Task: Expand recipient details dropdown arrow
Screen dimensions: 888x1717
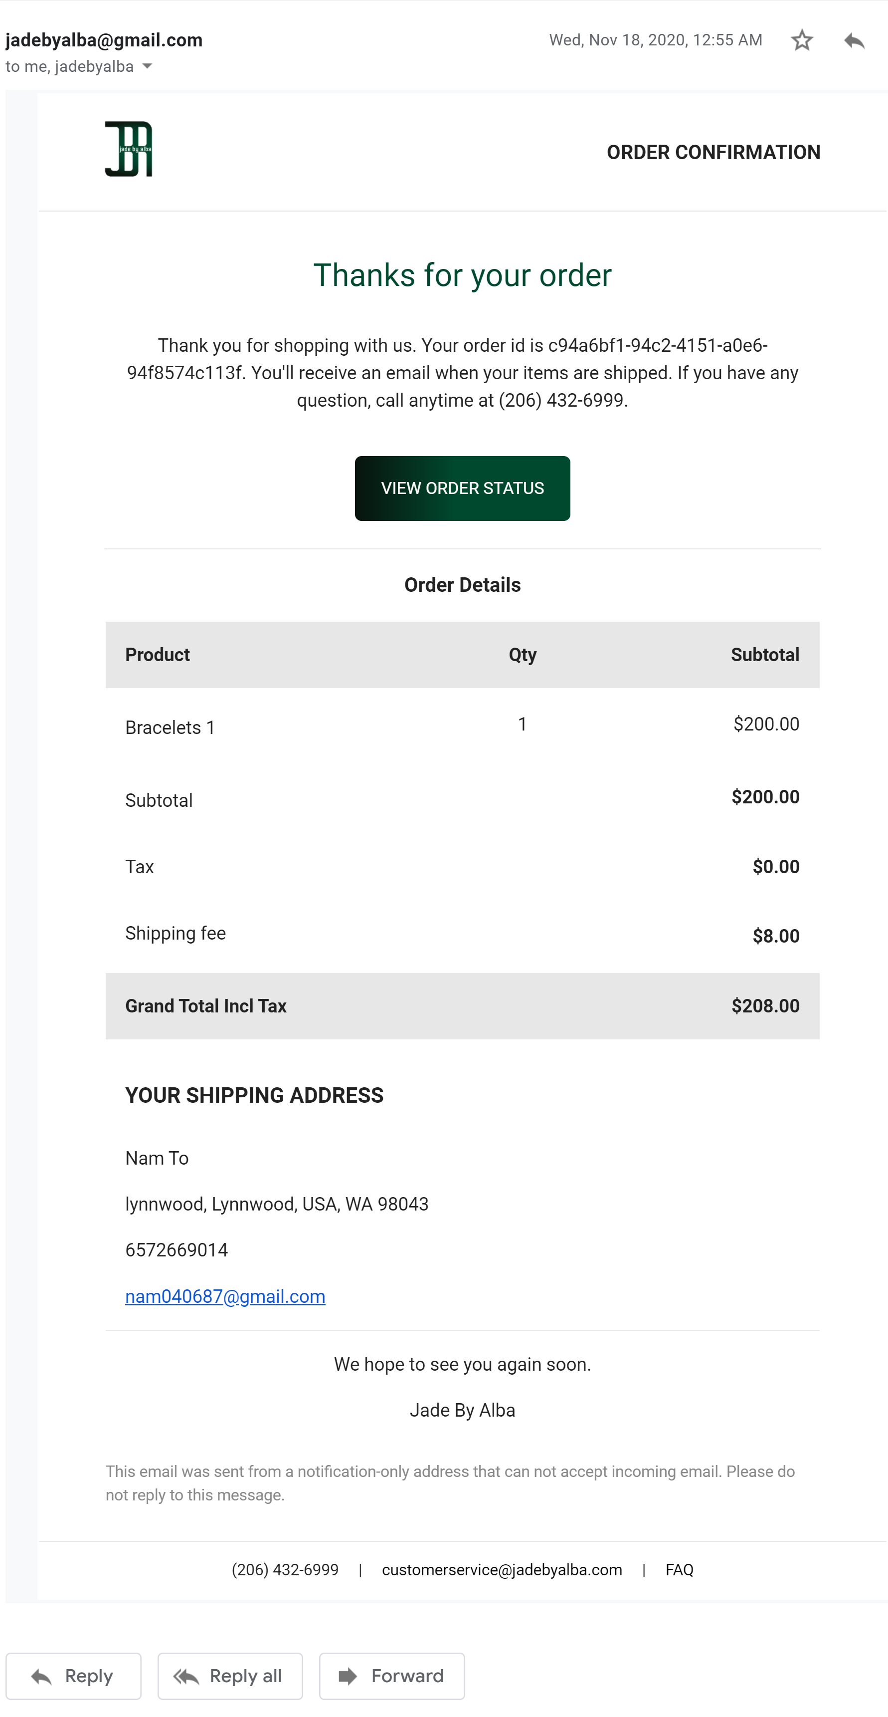Action: [x=147, y=66]
